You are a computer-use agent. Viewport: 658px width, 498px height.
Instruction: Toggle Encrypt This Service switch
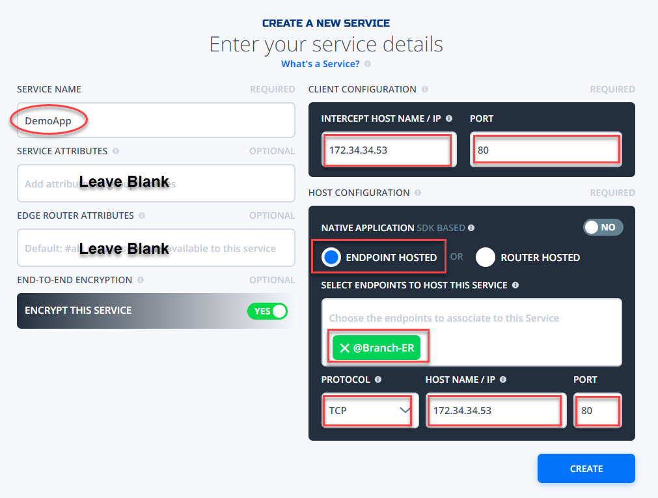pos(267,311)
